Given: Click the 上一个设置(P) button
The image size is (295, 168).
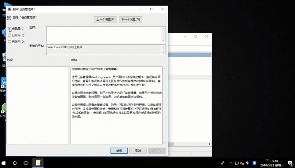Looking at the screenshot, I should pyautogui.click(x=105, y=19).
